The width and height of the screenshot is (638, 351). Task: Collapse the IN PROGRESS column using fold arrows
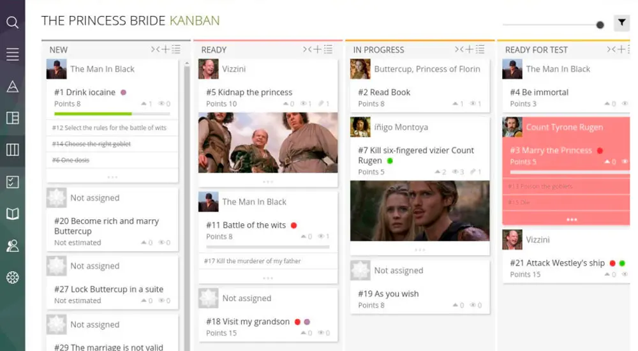pos(459,50)
